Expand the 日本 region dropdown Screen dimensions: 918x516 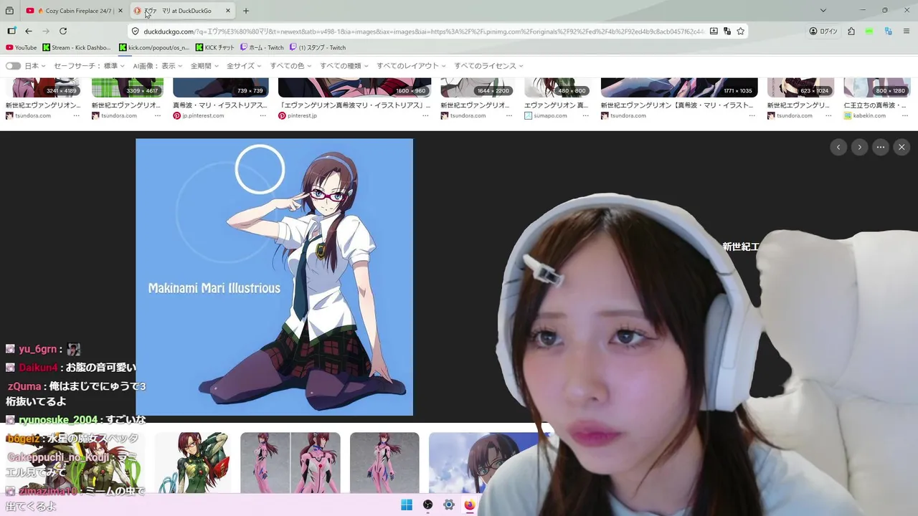point(35,66)
